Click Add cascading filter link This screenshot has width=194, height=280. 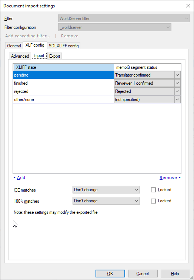pos(28,36)
